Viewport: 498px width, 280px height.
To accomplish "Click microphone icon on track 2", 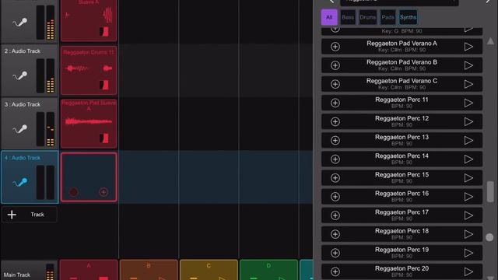I will click(19, 76).
